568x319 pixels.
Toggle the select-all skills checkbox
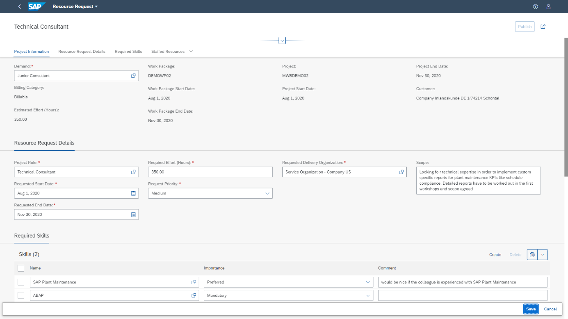click(21, 268)
